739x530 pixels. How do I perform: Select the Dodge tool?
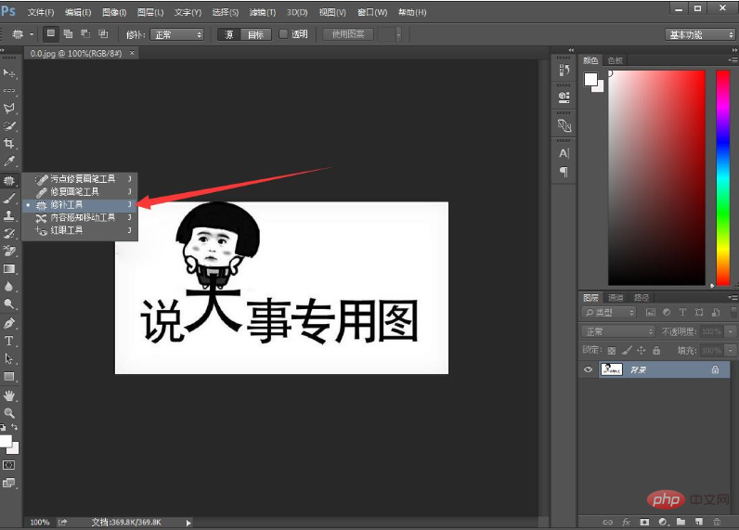tap(9, 304)
